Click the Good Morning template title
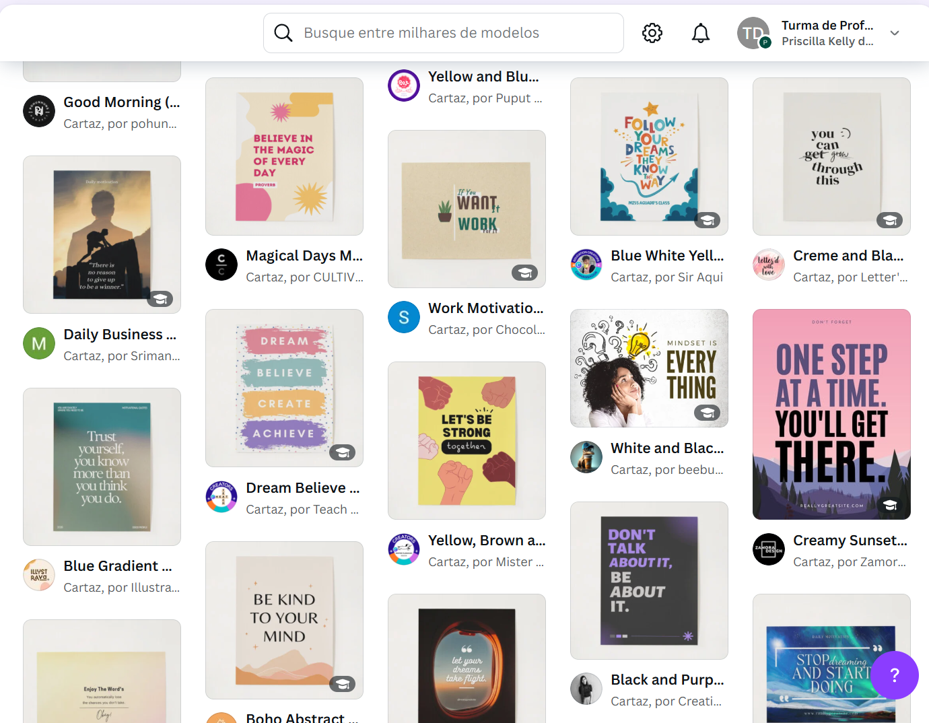The image size is (929, 723). 122,102
